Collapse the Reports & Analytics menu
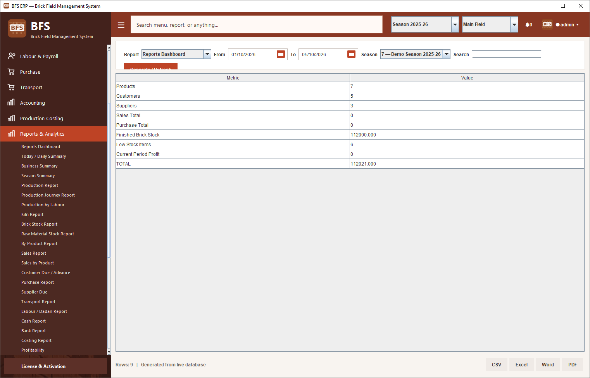590x378 pixels. pyautogui.click(x=53, y=134)
